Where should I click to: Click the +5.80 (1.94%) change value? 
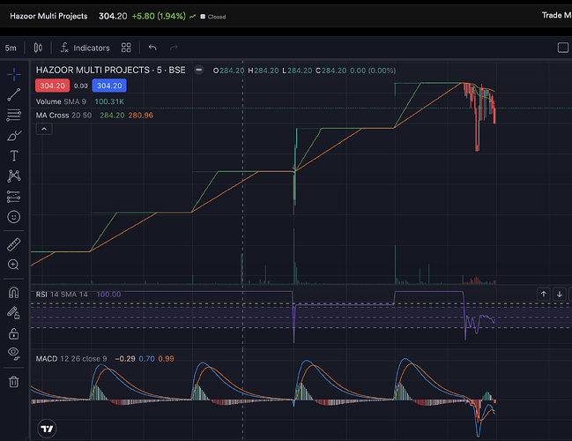(x=159, y=16)
